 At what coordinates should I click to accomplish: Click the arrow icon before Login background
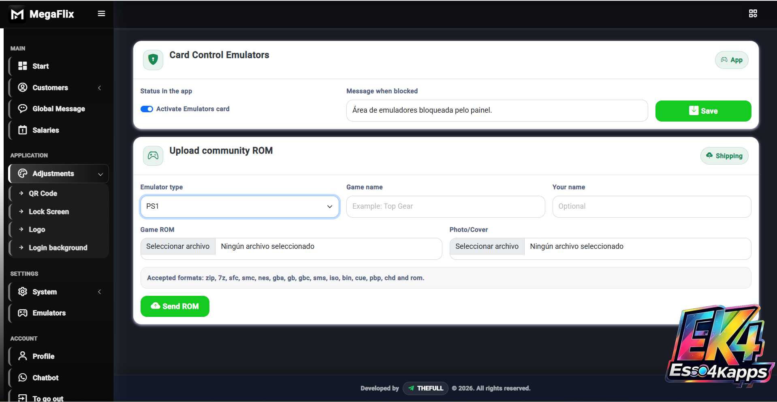(21, 247)
